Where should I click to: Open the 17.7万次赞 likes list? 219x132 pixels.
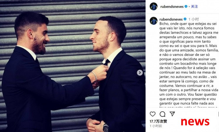click(x=158, y=121)
